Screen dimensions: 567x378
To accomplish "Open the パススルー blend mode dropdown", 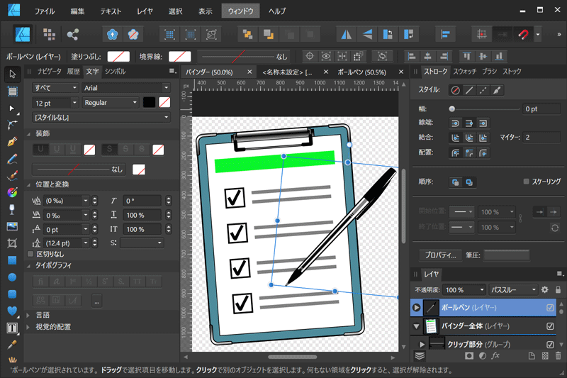I will pos(513,290).
